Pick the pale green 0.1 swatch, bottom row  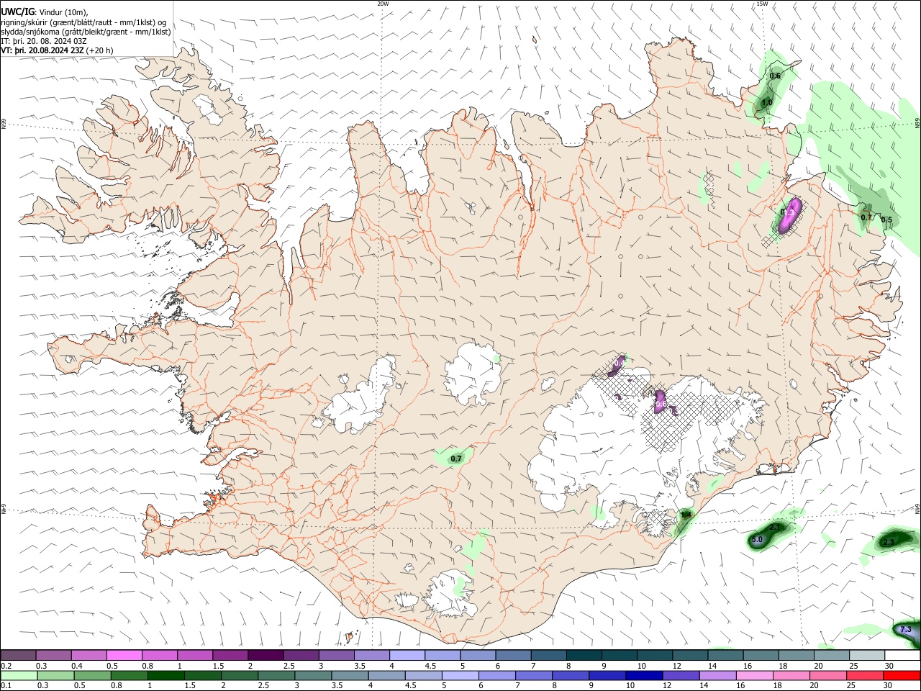(x=19, y=676)
